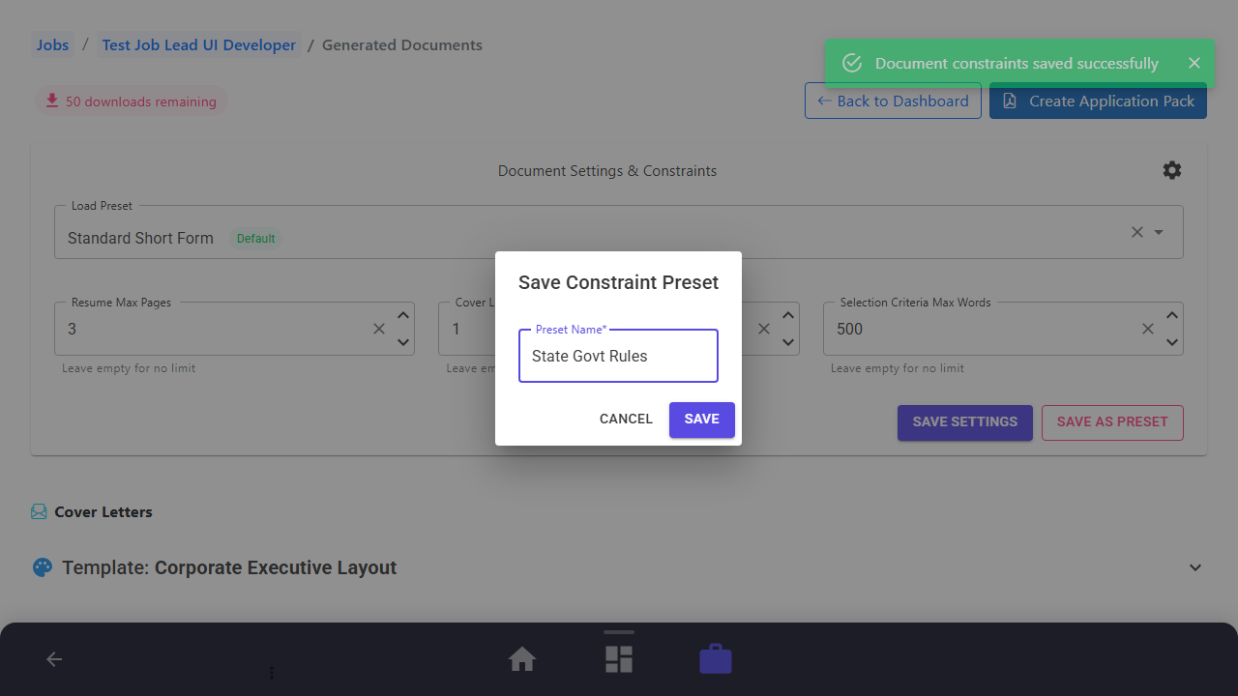The width and height of the screenshot is (1238, 696).
Task: Open the document settings gear icon
Action: pos(1172,170)
